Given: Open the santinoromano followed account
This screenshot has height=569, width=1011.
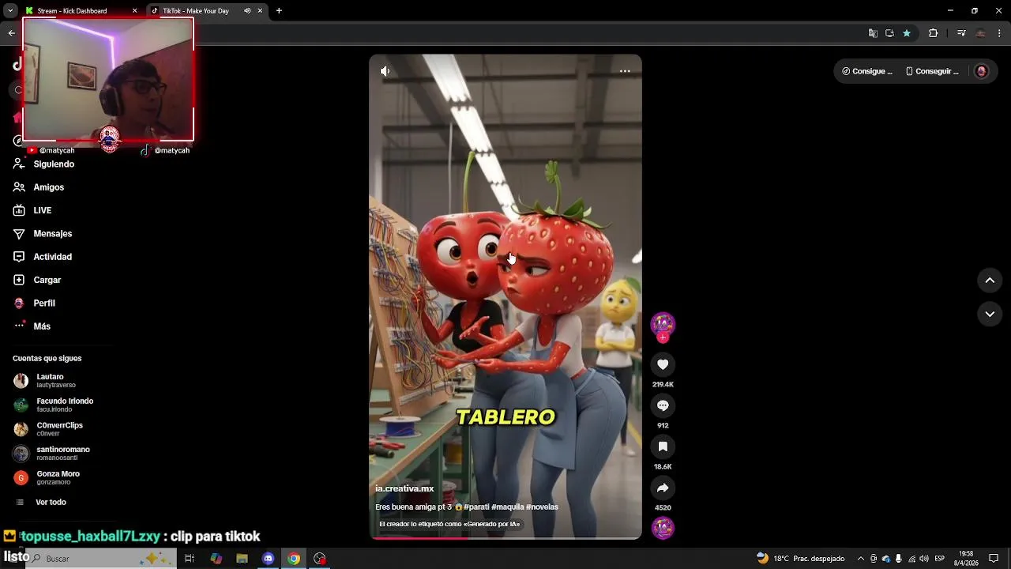Looking at the screenshot, I should click(x=52, y=454).
